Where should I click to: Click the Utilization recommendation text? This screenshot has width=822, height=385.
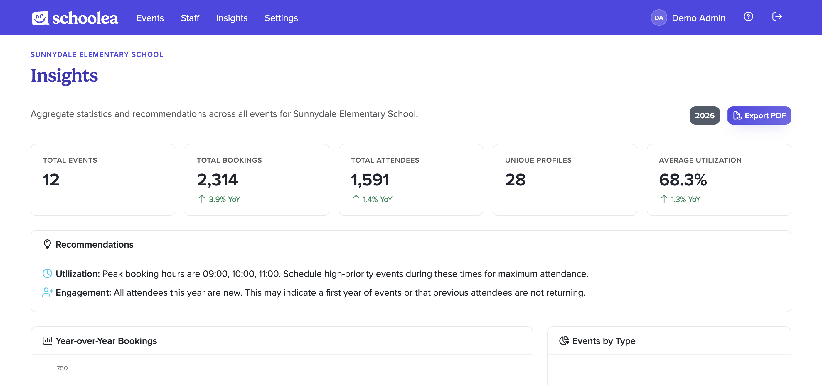tap(322, 274)
